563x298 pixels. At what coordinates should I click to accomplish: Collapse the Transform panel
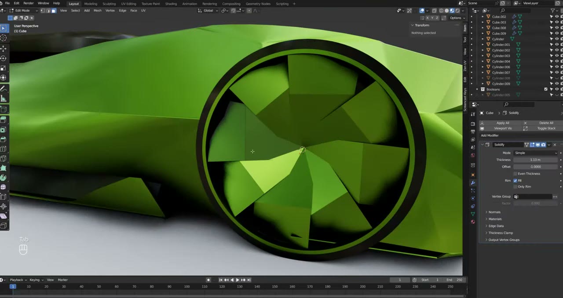pyautogui.click(x=413, y=25)
